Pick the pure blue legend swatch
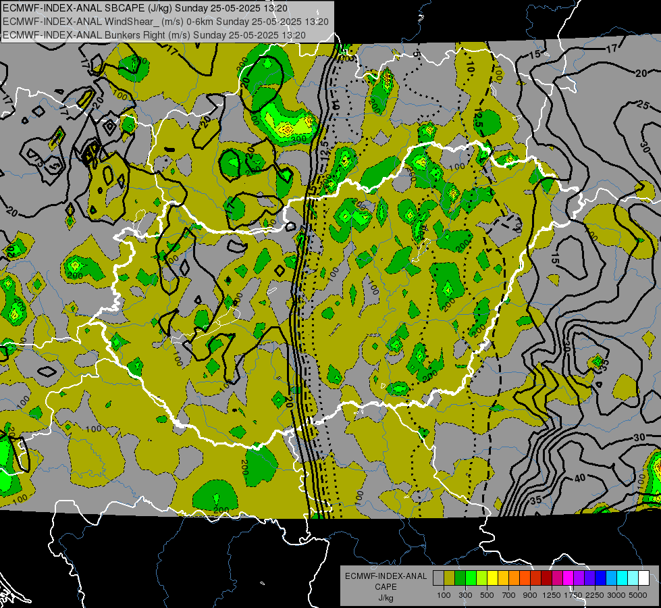 (600, 578)
